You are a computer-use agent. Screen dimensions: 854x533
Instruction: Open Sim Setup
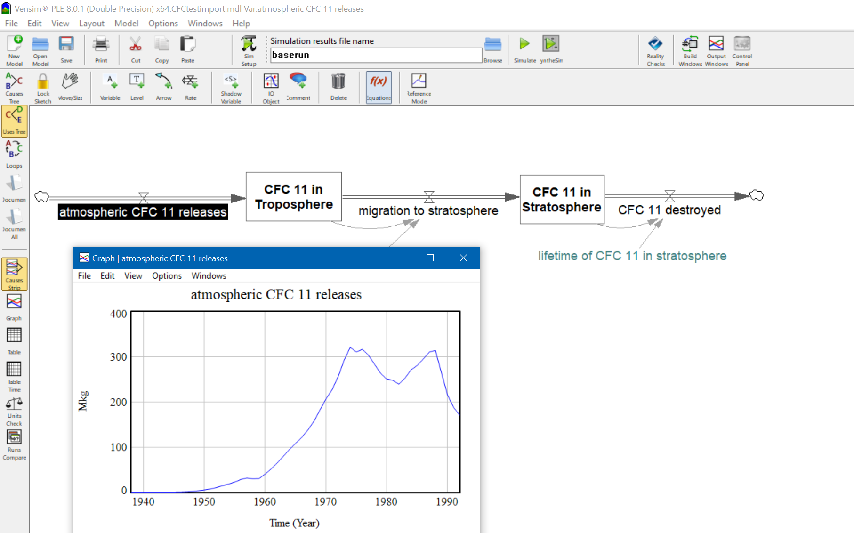(x=249, y=50)
